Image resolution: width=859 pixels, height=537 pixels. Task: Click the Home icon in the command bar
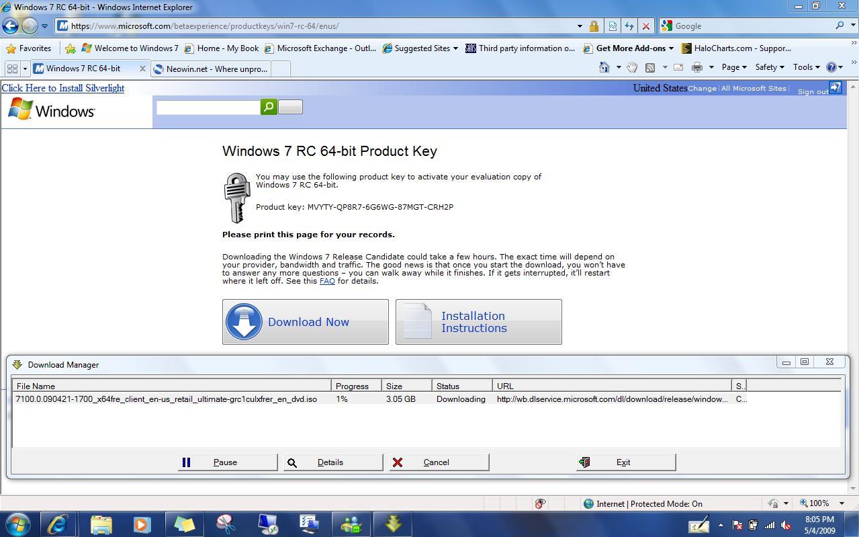tap(604, 67)
